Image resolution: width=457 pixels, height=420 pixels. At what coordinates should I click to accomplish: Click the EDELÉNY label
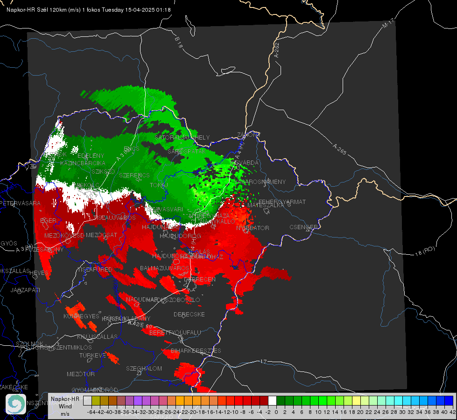coord(91,156)
